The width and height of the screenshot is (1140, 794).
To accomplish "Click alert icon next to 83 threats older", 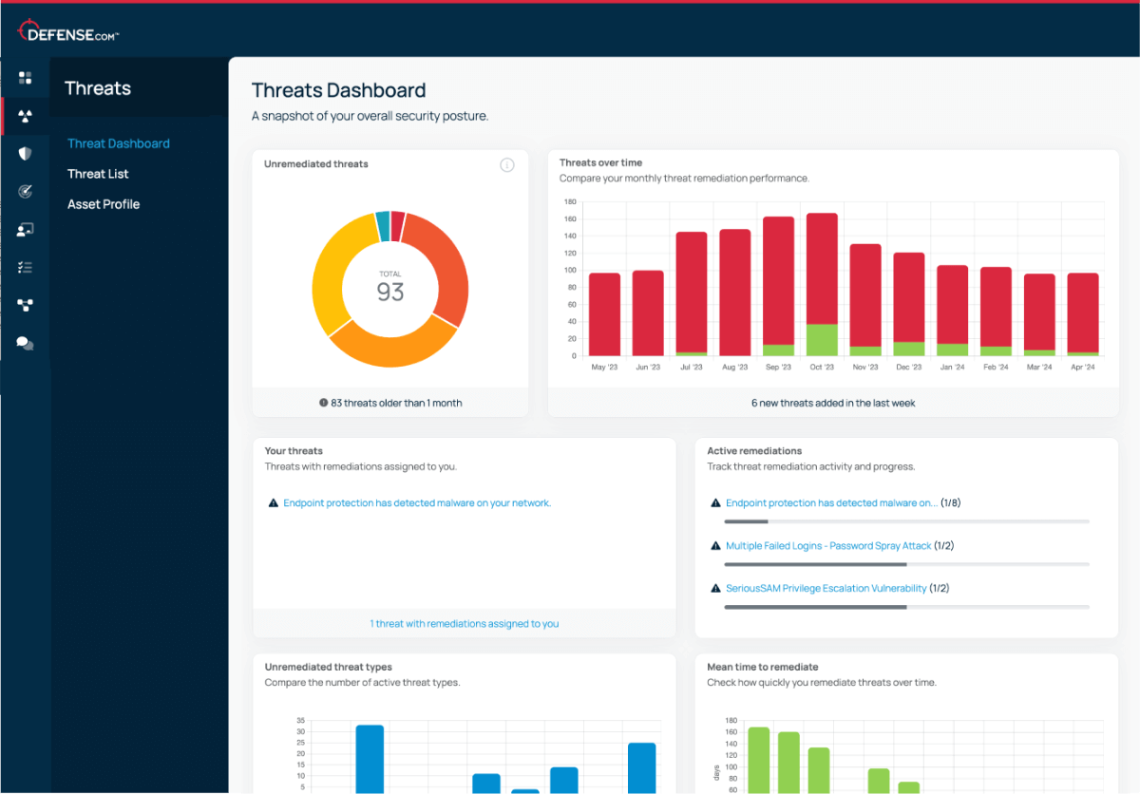I will [x=323, y=403].
